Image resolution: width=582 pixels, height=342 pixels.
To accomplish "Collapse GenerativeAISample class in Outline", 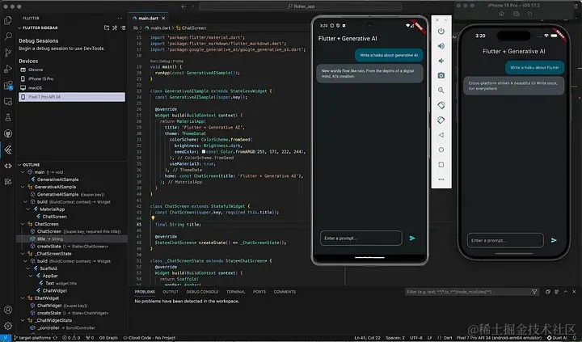I will (x=23, y=187).
